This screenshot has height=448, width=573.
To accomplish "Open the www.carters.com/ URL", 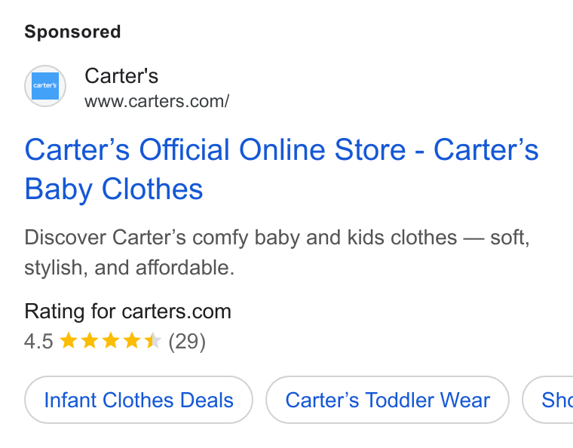I will point(157,101).
